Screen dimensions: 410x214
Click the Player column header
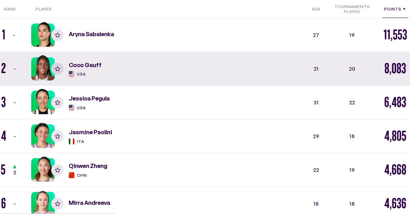coord(44,9)
